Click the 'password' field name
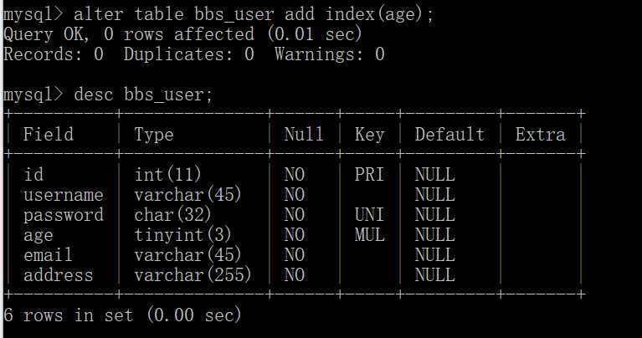 pyautogui.click(x=64, y=215)
